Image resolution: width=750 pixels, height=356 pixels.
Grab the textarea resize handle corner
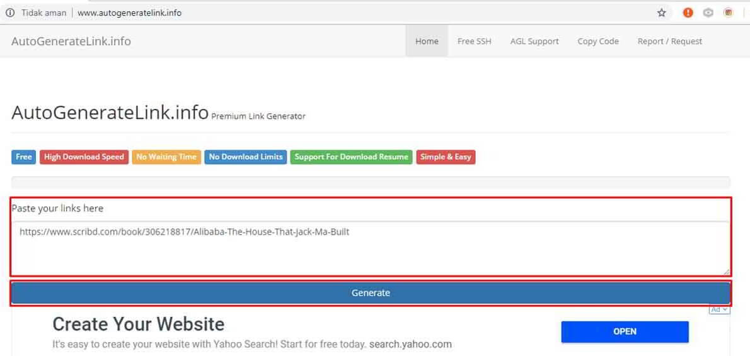[726, 272]
